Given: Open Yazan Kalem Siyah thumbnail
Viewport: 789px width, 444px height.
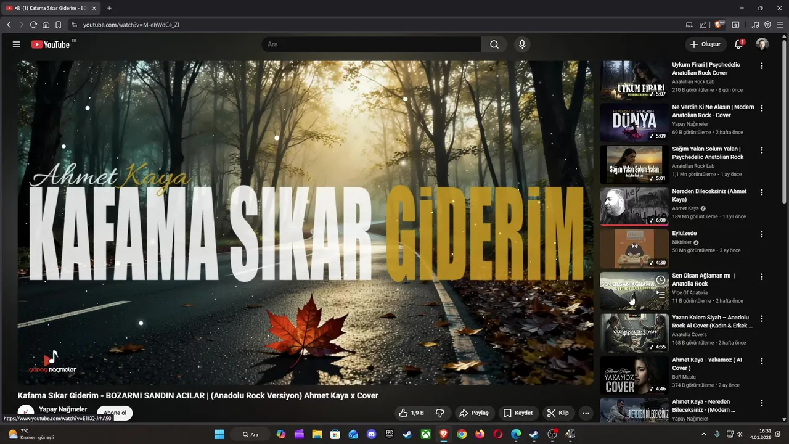Looking at the screenshot, I should click(634, 333).
